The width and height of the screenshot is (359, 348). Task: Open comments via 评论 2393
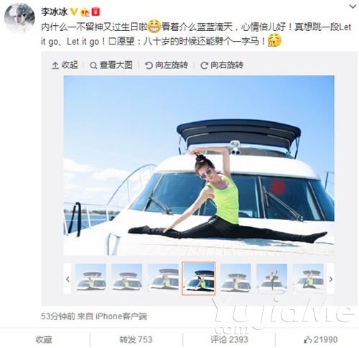229,339
